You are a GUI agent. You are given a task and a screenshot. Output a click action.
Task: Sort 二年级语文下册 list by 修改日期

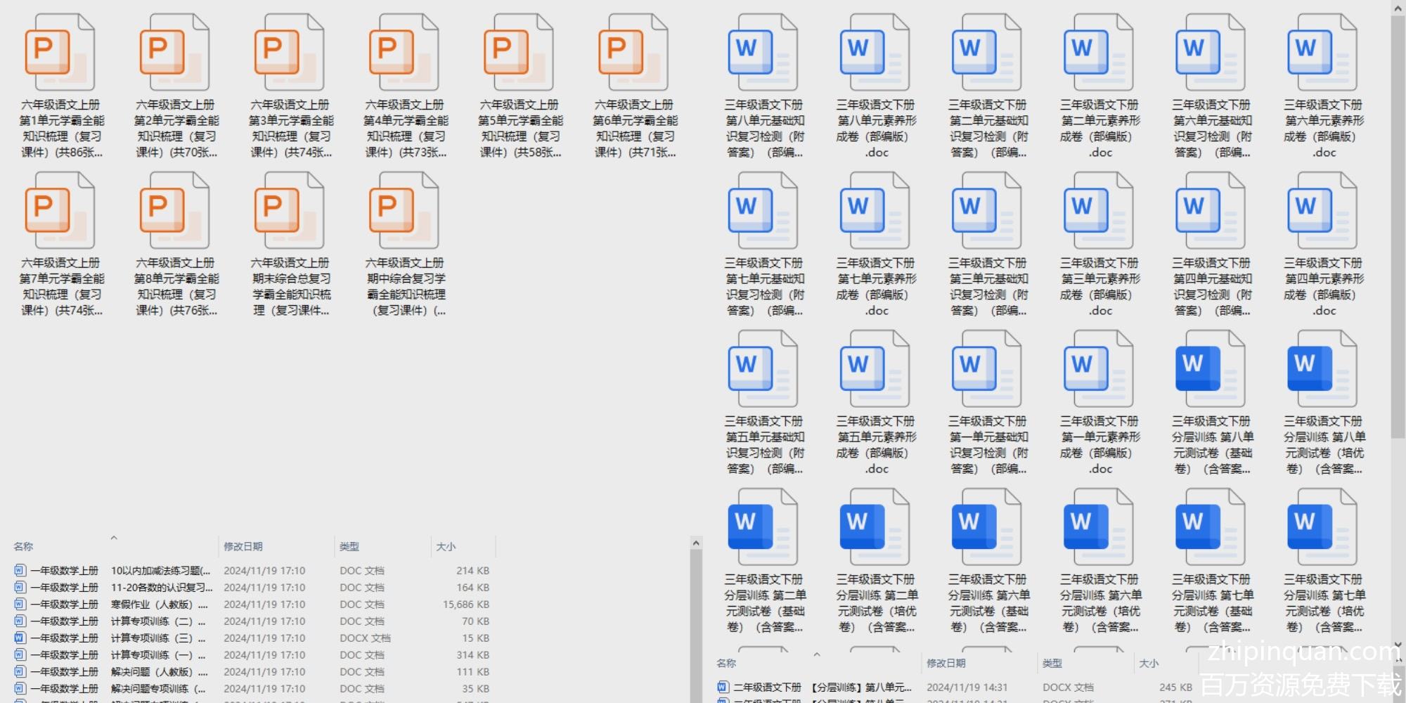pos(946,663)
